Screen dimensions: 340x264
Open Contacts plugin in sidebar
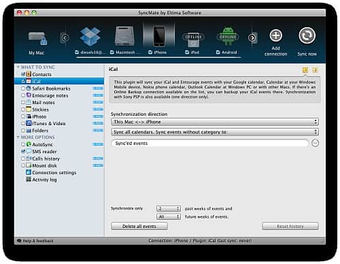pos(41,74)
